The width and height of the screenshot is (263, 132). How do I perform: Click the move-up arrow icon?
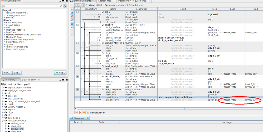(x=72, y=27)
